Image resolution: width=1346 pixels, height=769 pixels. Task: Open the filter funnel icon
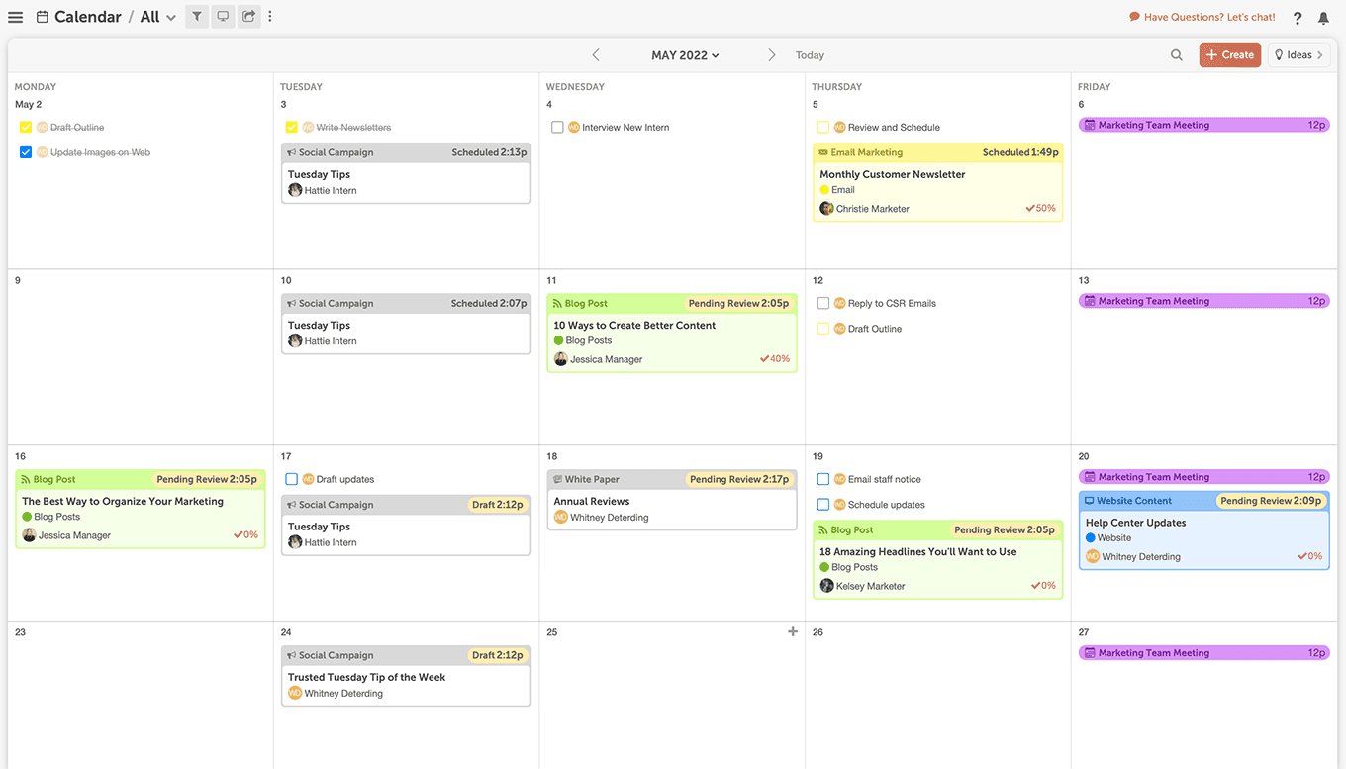click(196, 16)
